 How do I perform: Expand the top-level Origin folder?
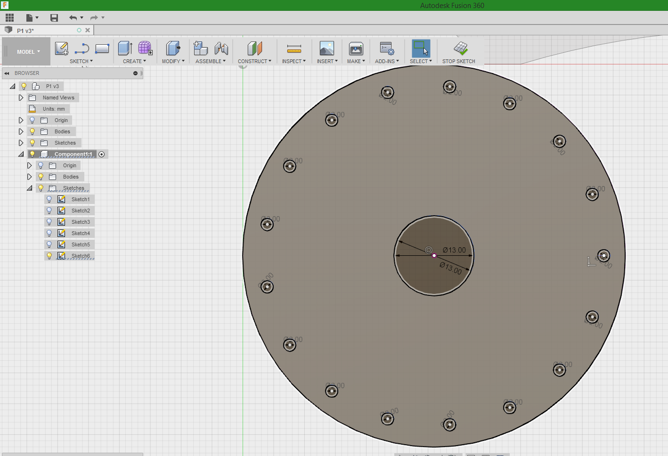coord(21,120)
